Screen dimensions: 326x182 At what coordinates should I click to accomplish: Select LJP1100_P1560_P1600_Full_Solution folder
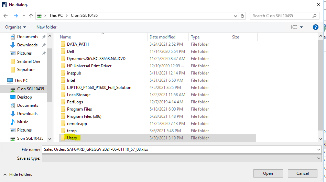tap(99, 88)
